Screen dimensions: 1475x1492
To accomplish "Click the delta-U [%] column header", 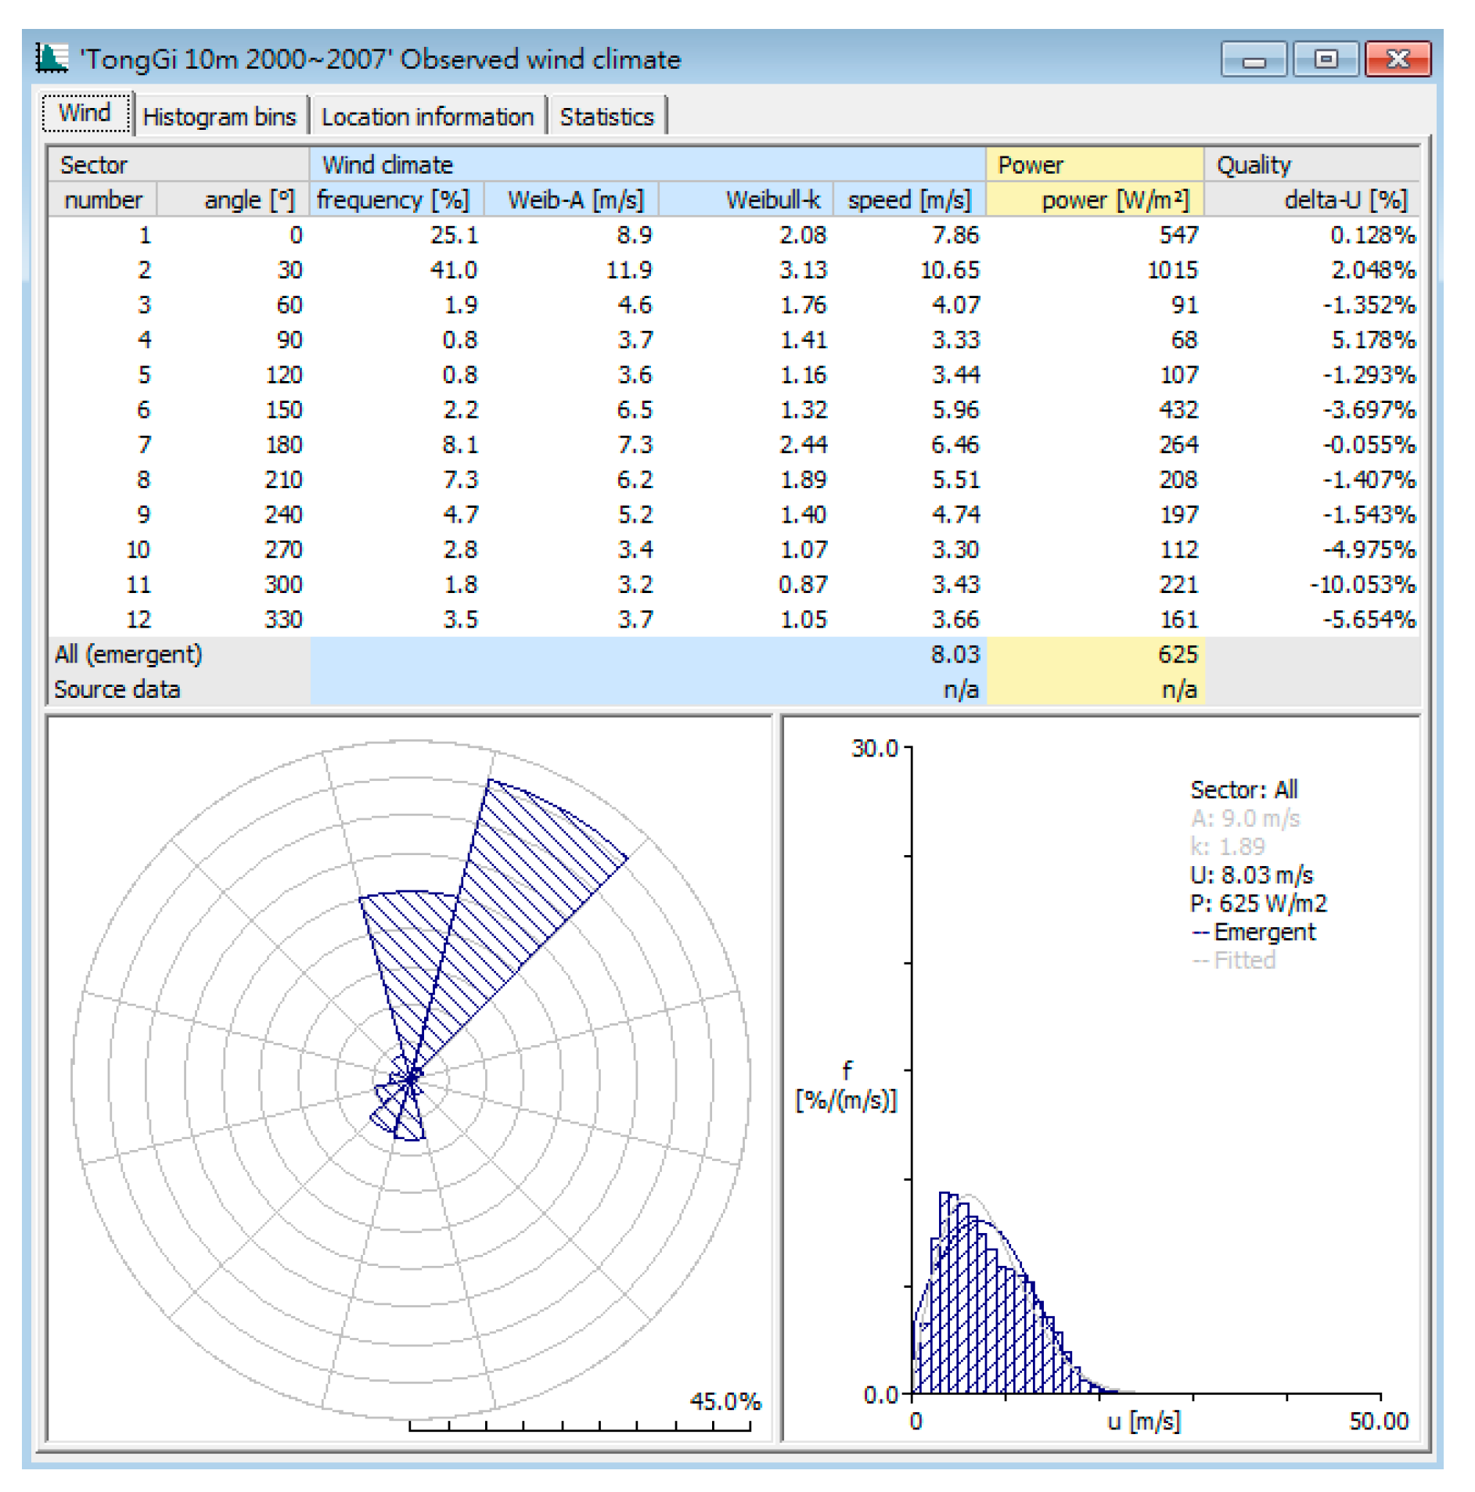I will coord(1344,200).
